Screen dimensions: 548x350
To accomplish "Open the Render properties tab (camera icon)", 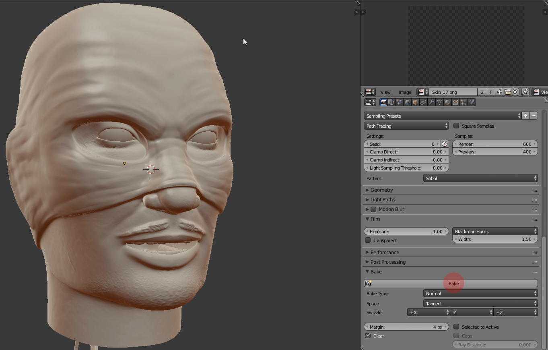I will [x=383, y=103].
